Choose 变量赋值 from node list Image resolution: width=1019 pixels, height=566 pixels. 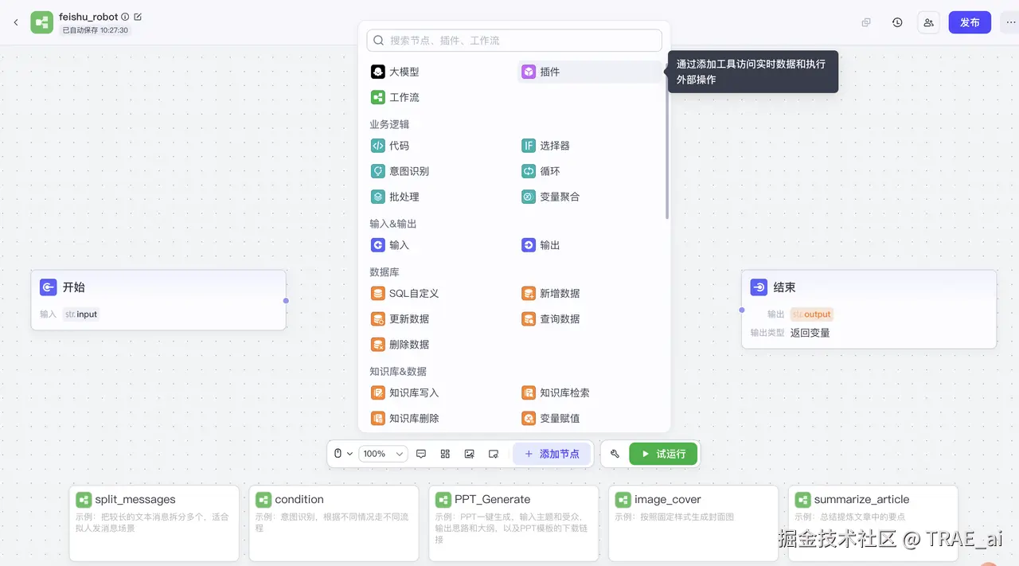(x=590, y=418)
